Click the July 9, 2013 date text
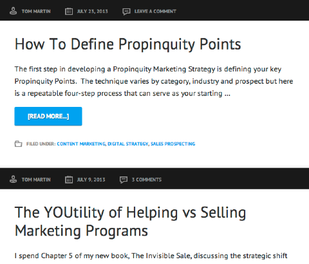The width and height of the screenshot is (309, 264). point(91,180)
